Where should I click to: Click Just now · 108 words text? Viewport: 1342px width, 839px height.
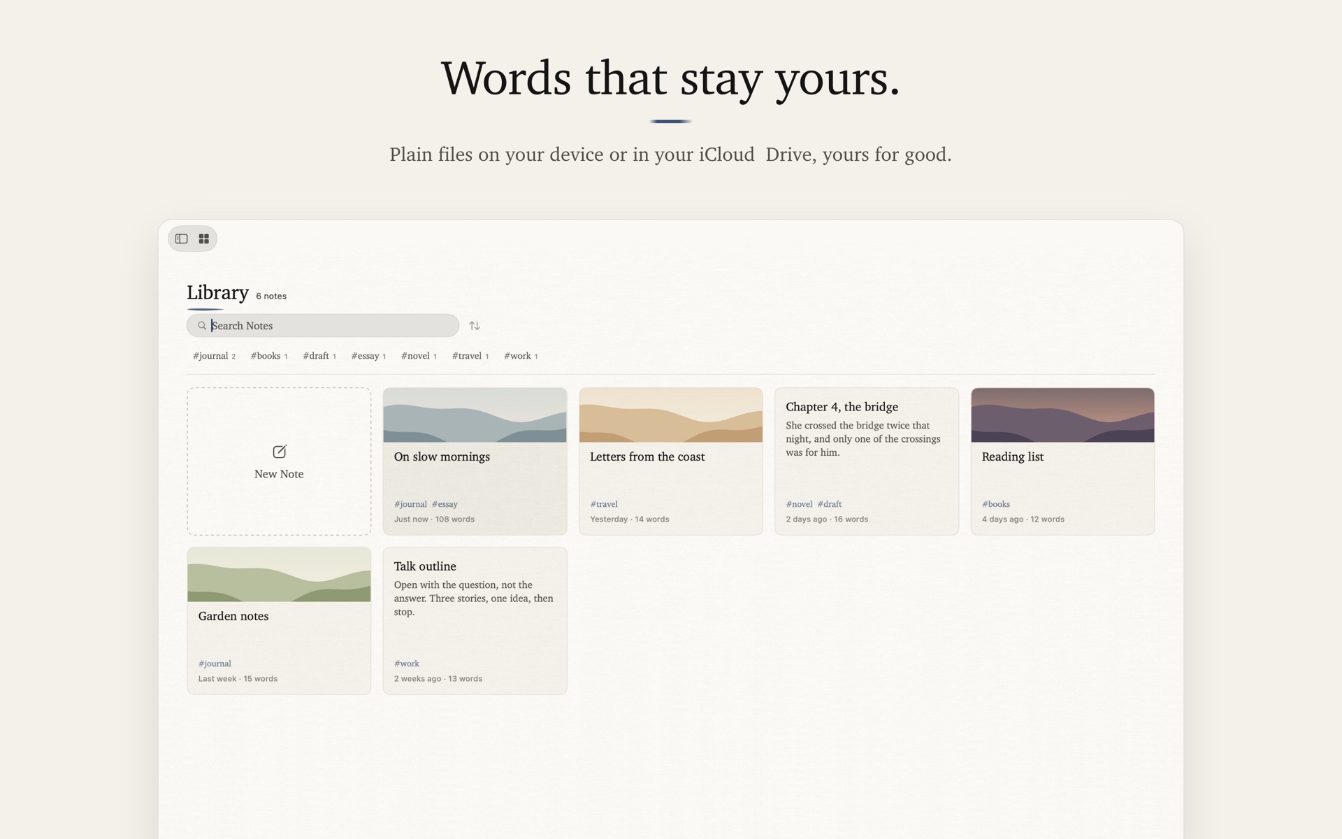click(434, 519)
